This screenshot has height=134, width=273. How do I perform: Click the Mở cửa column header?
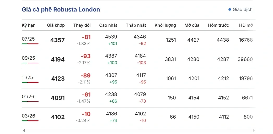coord(192,25)
